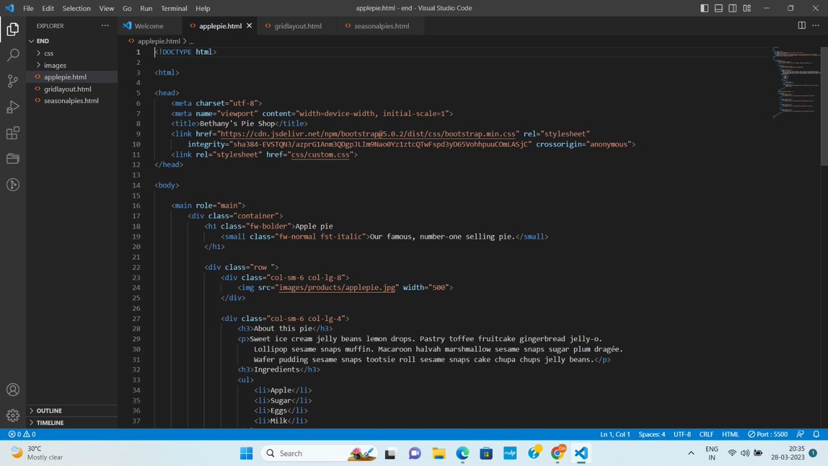This screenshot has width=828, height=466.
Task: Expand the OUTLINE section
Action: click(48, 410)
